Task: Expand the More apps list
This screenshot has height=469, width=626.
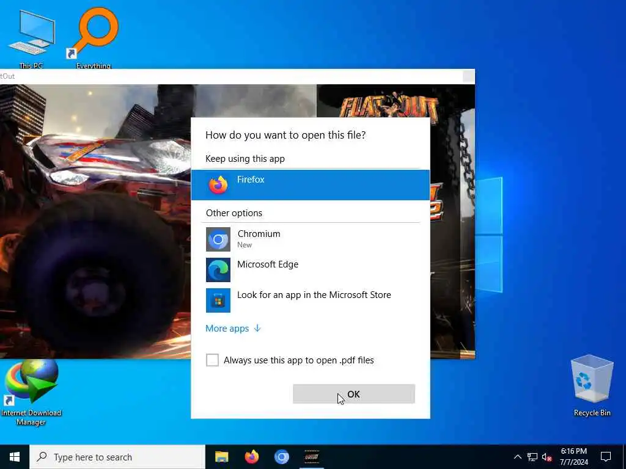Action: click(233, 328)
